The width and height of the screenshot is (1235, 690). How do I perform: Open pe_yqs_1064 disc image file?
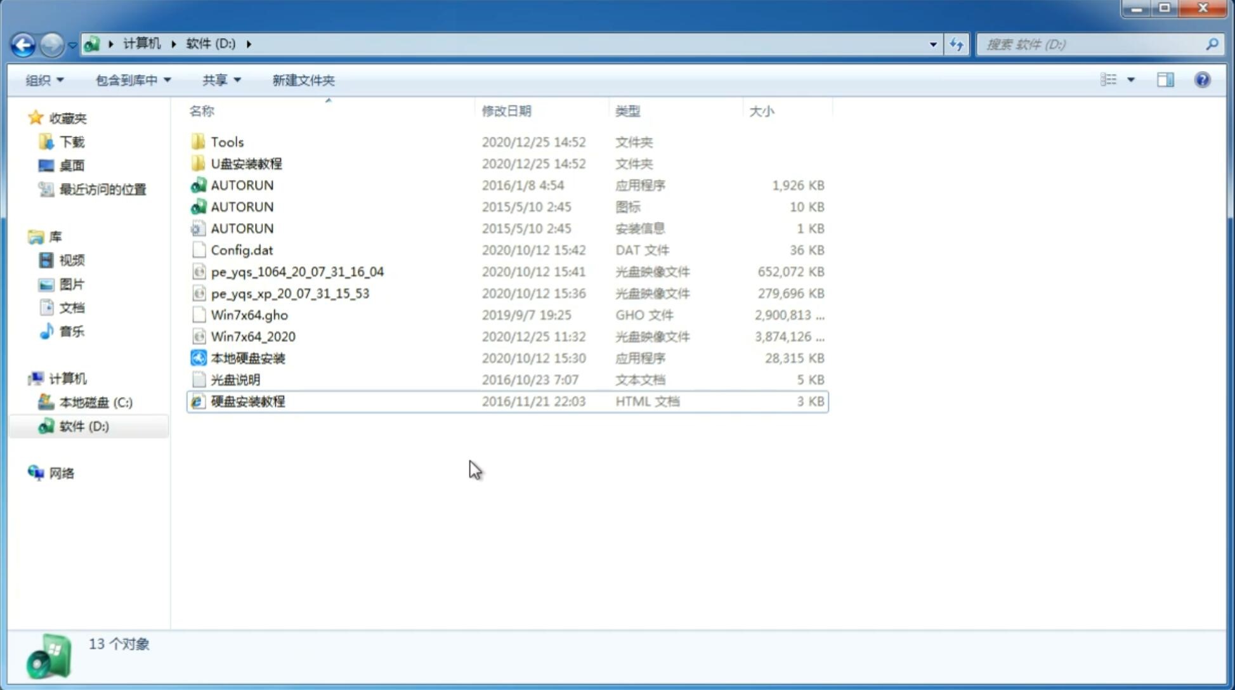[x=297, y=271]
